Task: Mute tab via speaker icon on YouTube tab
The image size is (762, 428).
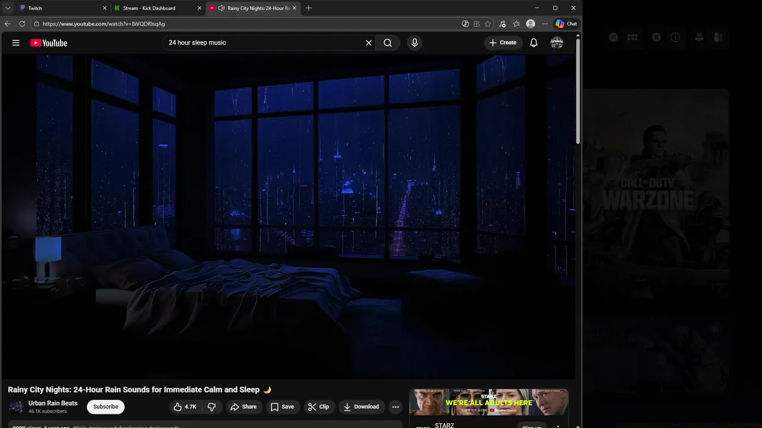Action: pos(221,8)
